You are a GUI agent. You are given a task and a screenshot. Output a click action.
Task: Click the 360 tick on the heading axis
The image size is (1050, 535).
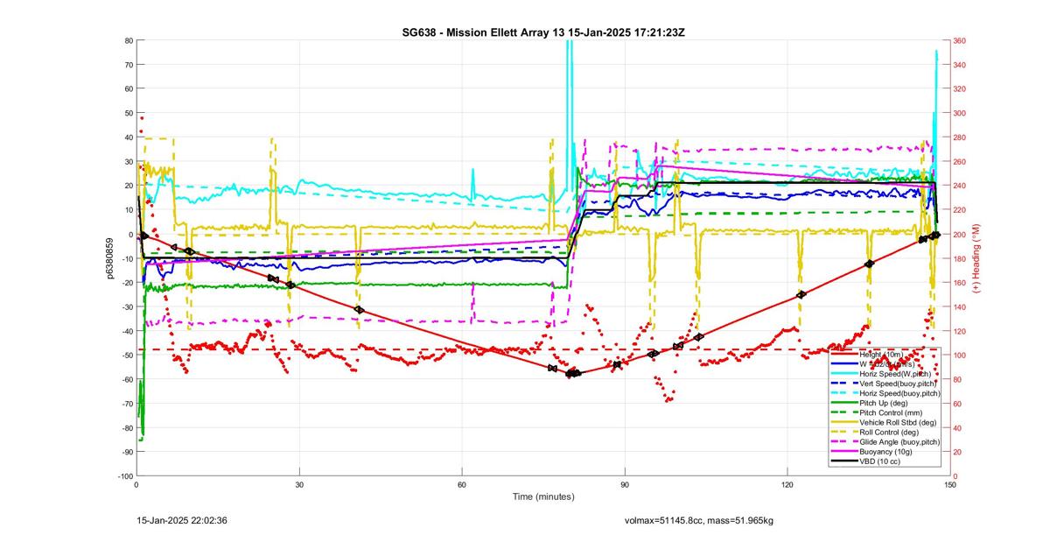tap(962, 40)
